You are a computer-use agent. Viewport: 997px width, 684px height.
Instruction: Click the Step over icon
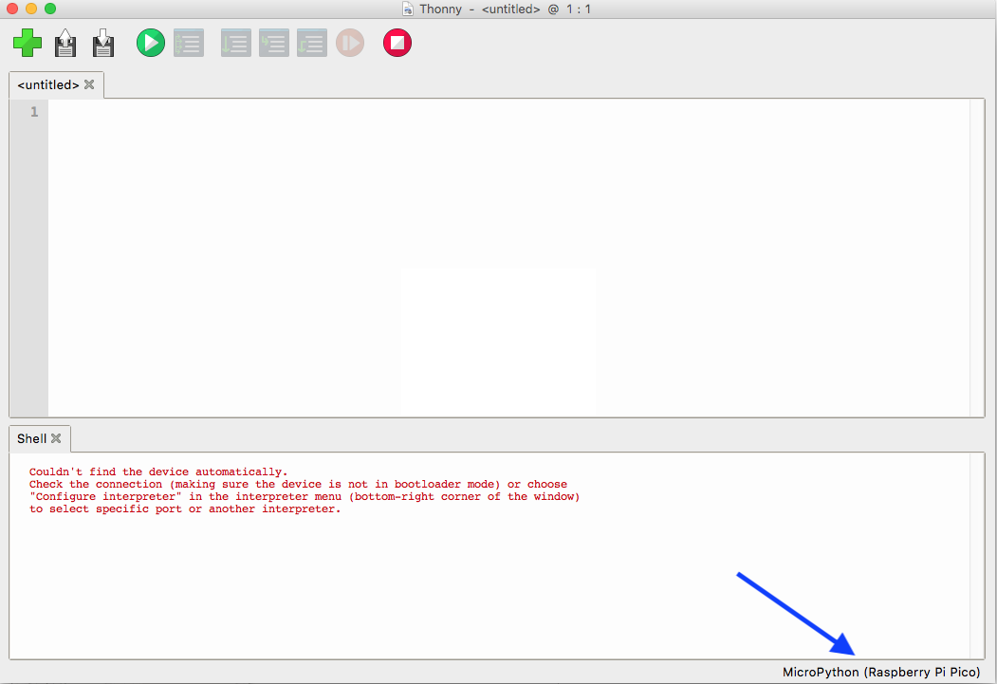click(x=236, y=44)
